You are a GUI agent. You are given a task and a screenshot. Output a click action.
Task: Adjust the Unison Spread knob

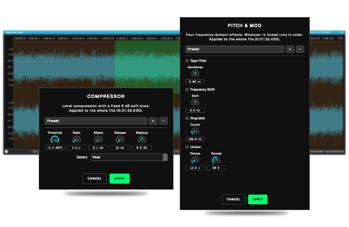tap(216, 160)
